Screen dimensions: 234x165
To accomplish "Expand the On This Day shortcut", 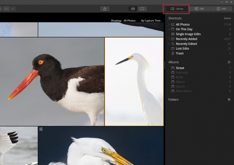I will pos(169,29).
